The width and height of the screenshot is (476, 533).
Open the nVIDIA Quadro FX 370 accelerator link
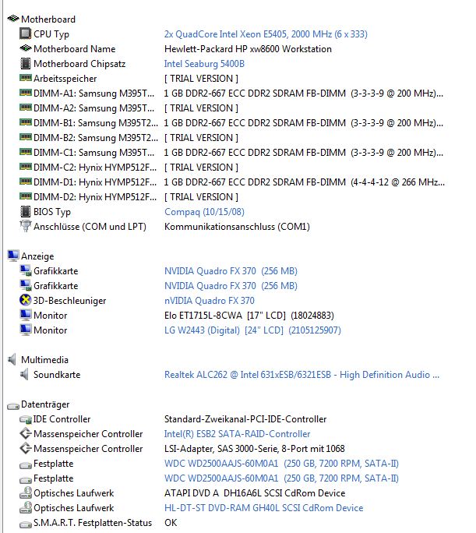pos(210,301)
